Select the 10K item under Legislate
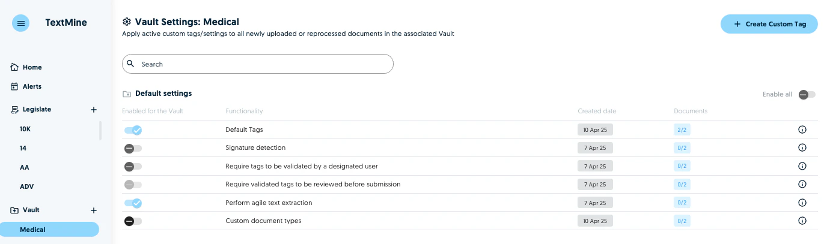Image resolution: width=830 pixels, height=244 pixels. coord(25,129)
